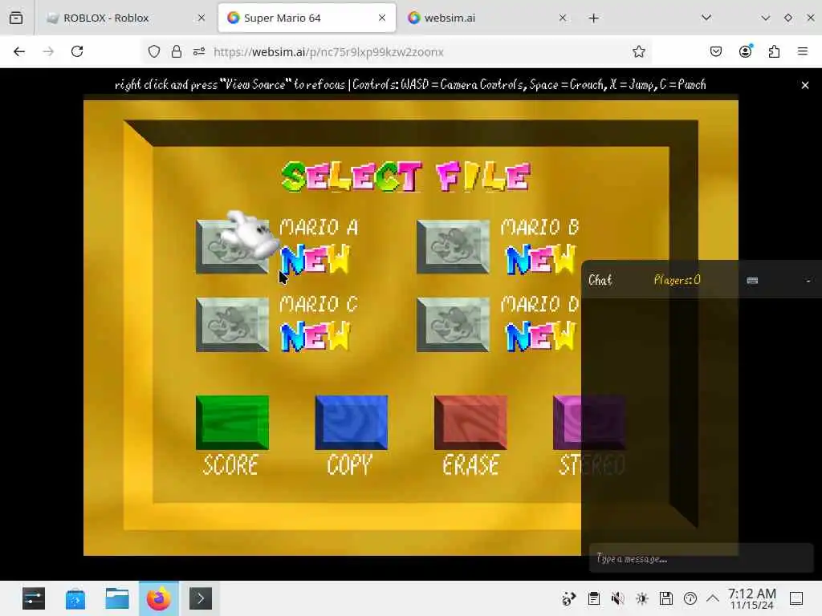Click NEW text under Mario A
Screen dimensions: 822x616
[x=315, y=259]
